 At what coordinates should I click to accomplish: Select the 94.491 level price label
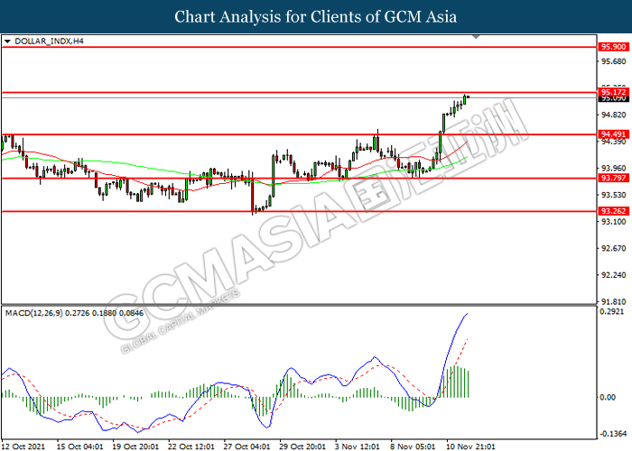(613, 134)
